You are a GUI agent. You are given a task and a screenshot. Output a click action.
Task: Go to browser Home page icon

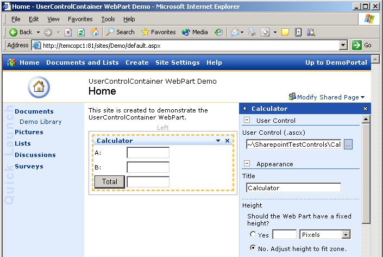click(95, 32)
